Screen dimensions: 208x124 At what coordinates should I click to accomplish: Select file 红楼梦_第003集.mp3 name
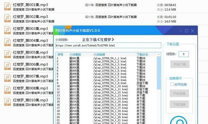[31, 29]
